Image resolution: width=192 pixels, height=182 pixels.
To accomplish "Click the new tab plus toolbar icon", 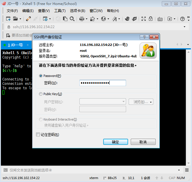I will pyautogui.click(x=170, y=19).
